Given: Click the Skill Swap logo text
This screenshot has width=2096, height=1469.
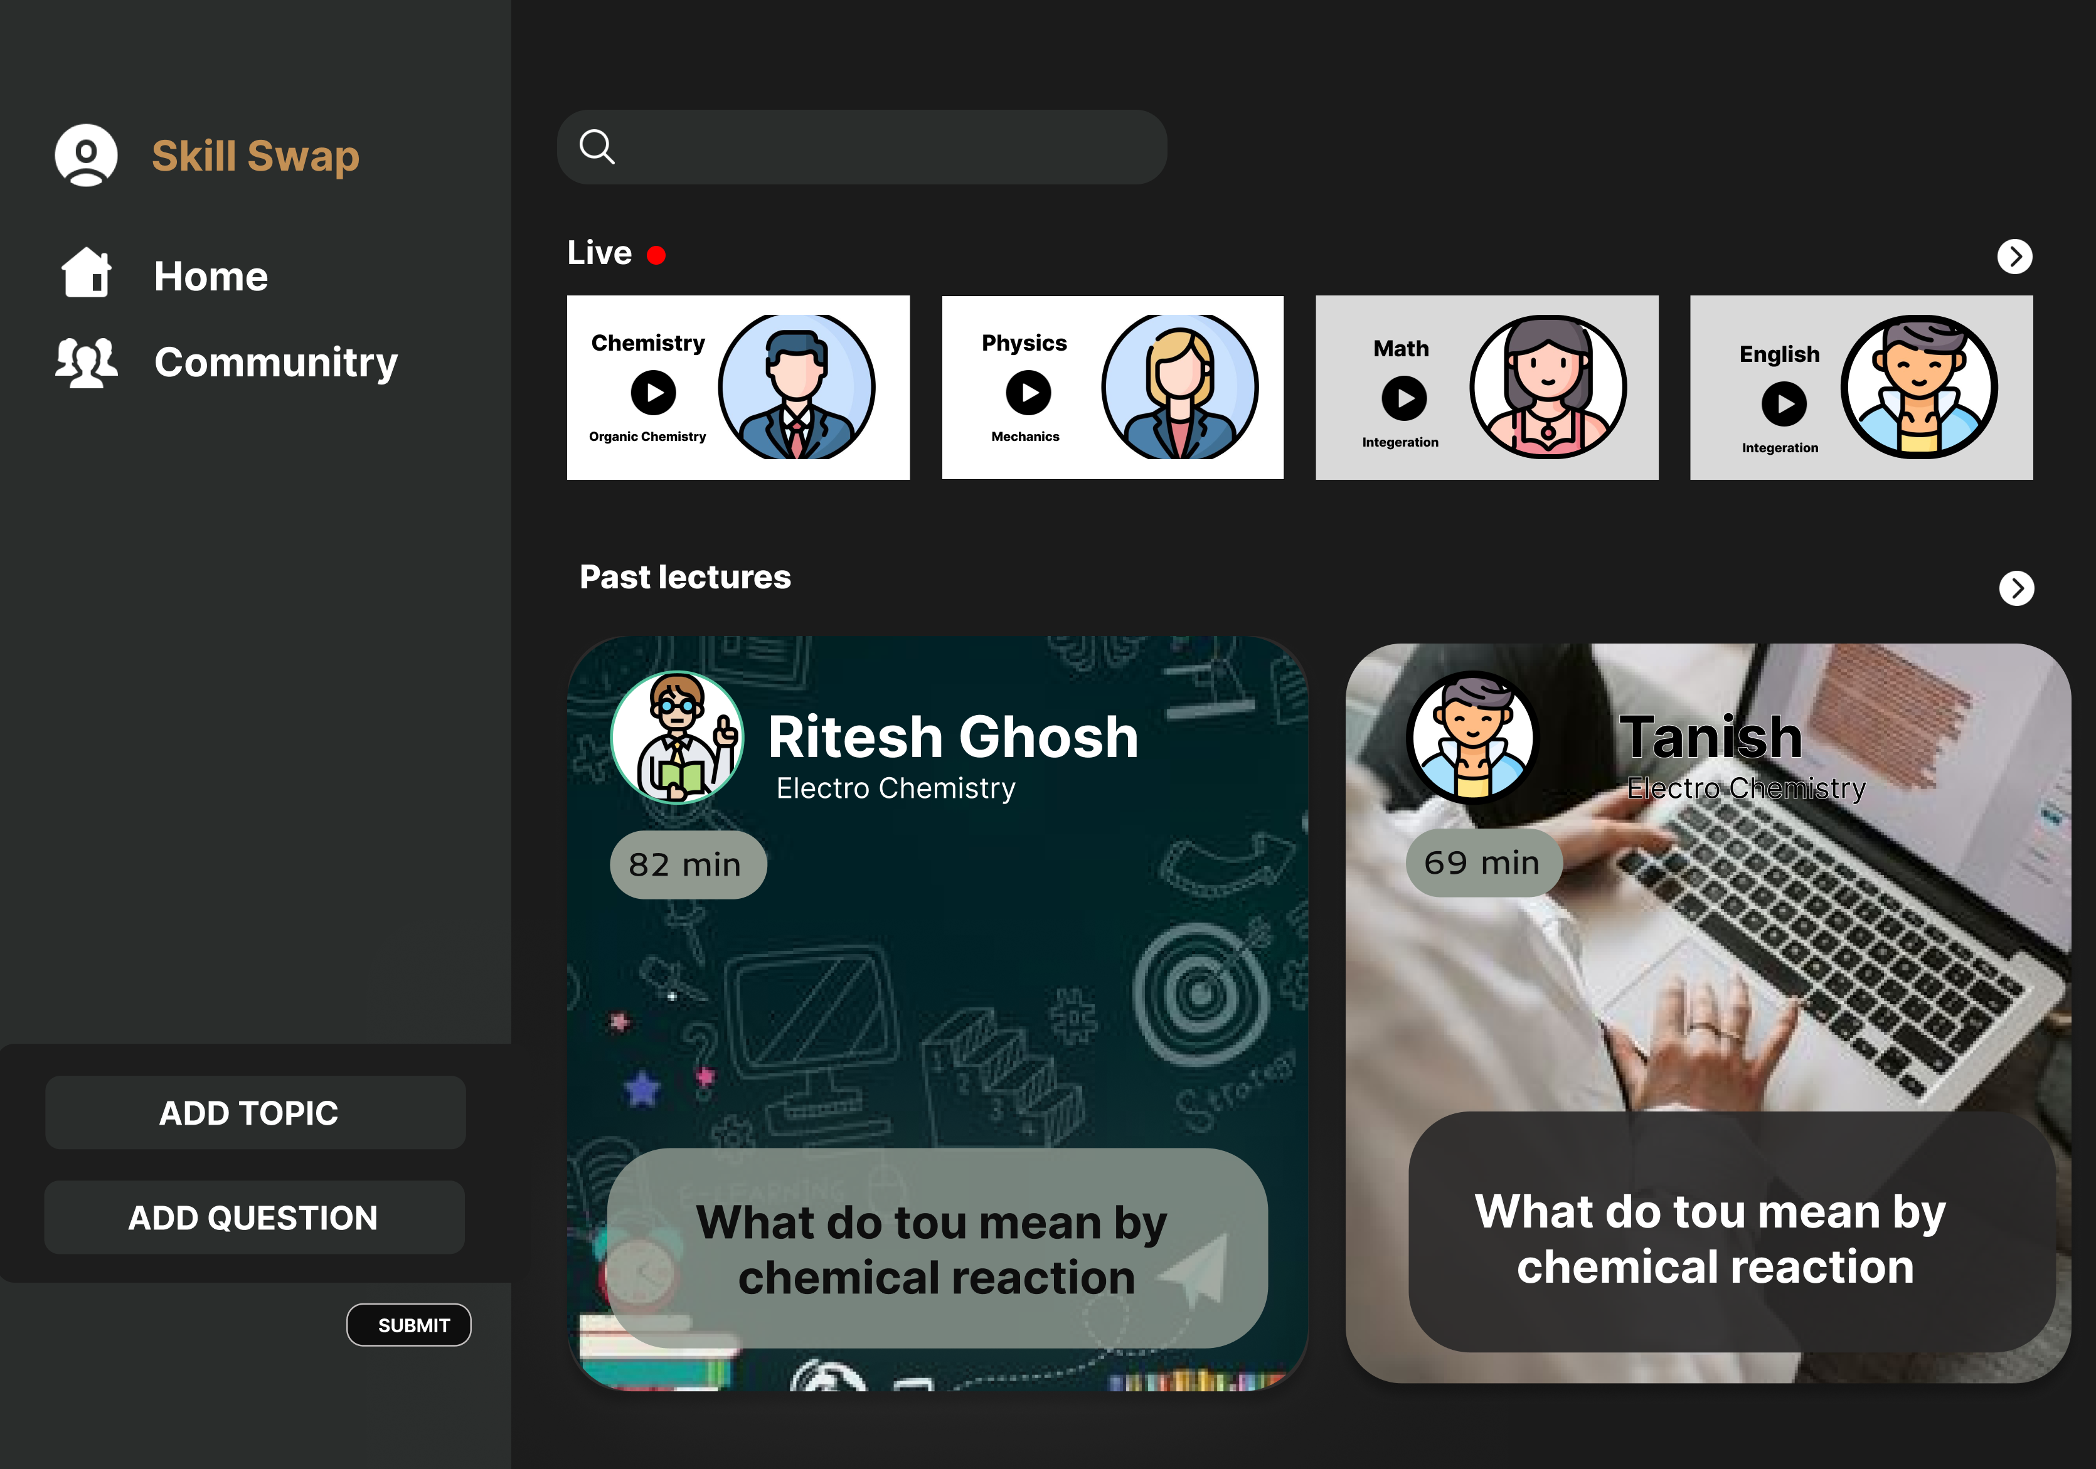Looking at the screenshot, I should coord(255,155).
